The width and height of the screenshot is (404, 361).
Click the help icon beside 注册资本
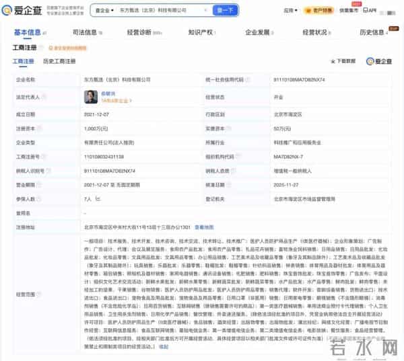[39, 128]
